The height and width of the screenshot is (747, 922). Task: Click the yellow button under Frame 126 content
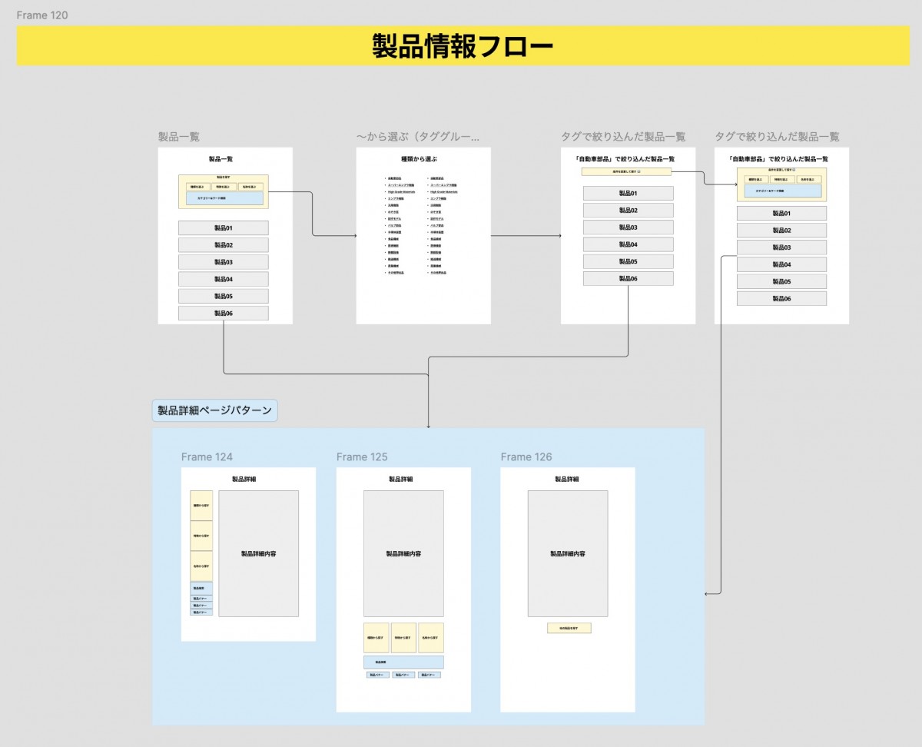[569, 628]
